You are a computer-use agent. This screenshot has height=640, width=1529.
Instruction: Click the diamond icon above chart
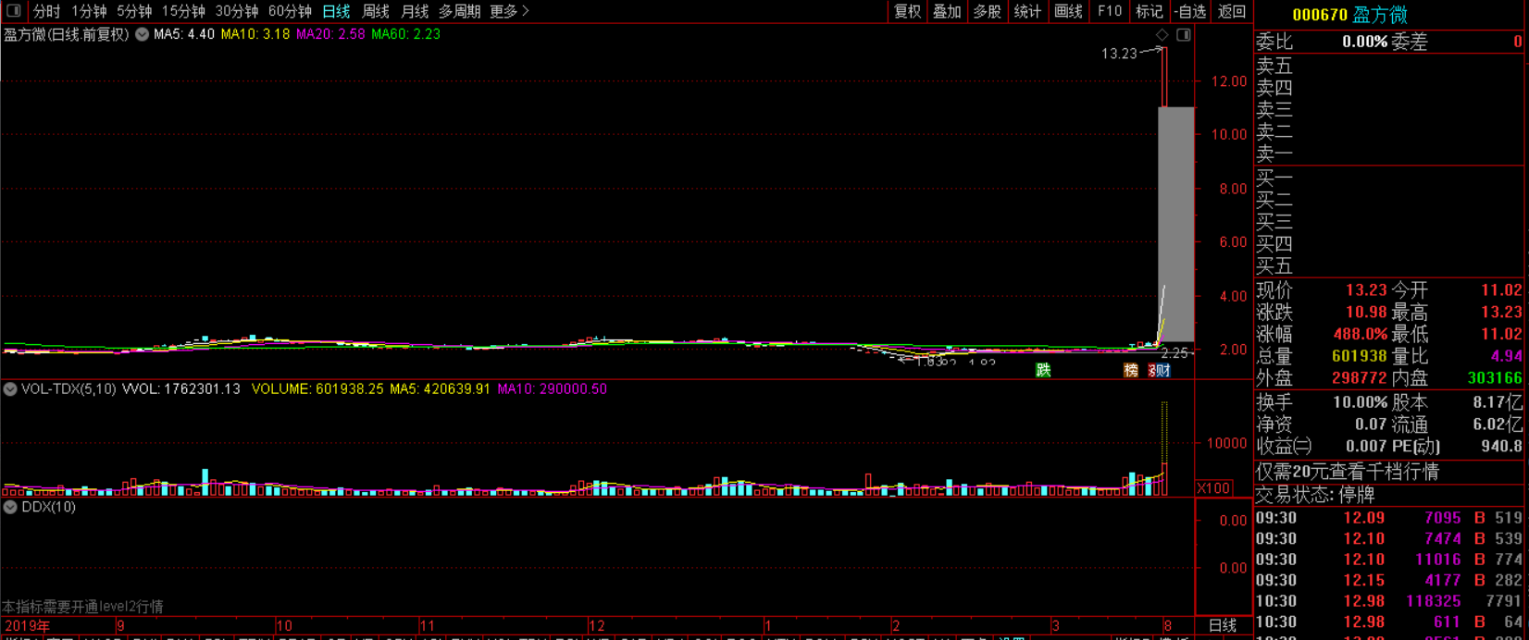point(1162,35)
